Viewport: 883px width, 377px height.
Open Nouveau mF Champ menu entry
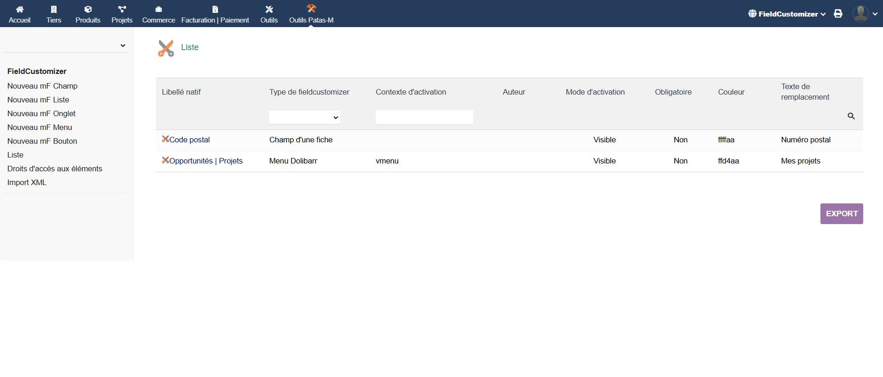tap(42, 86)
